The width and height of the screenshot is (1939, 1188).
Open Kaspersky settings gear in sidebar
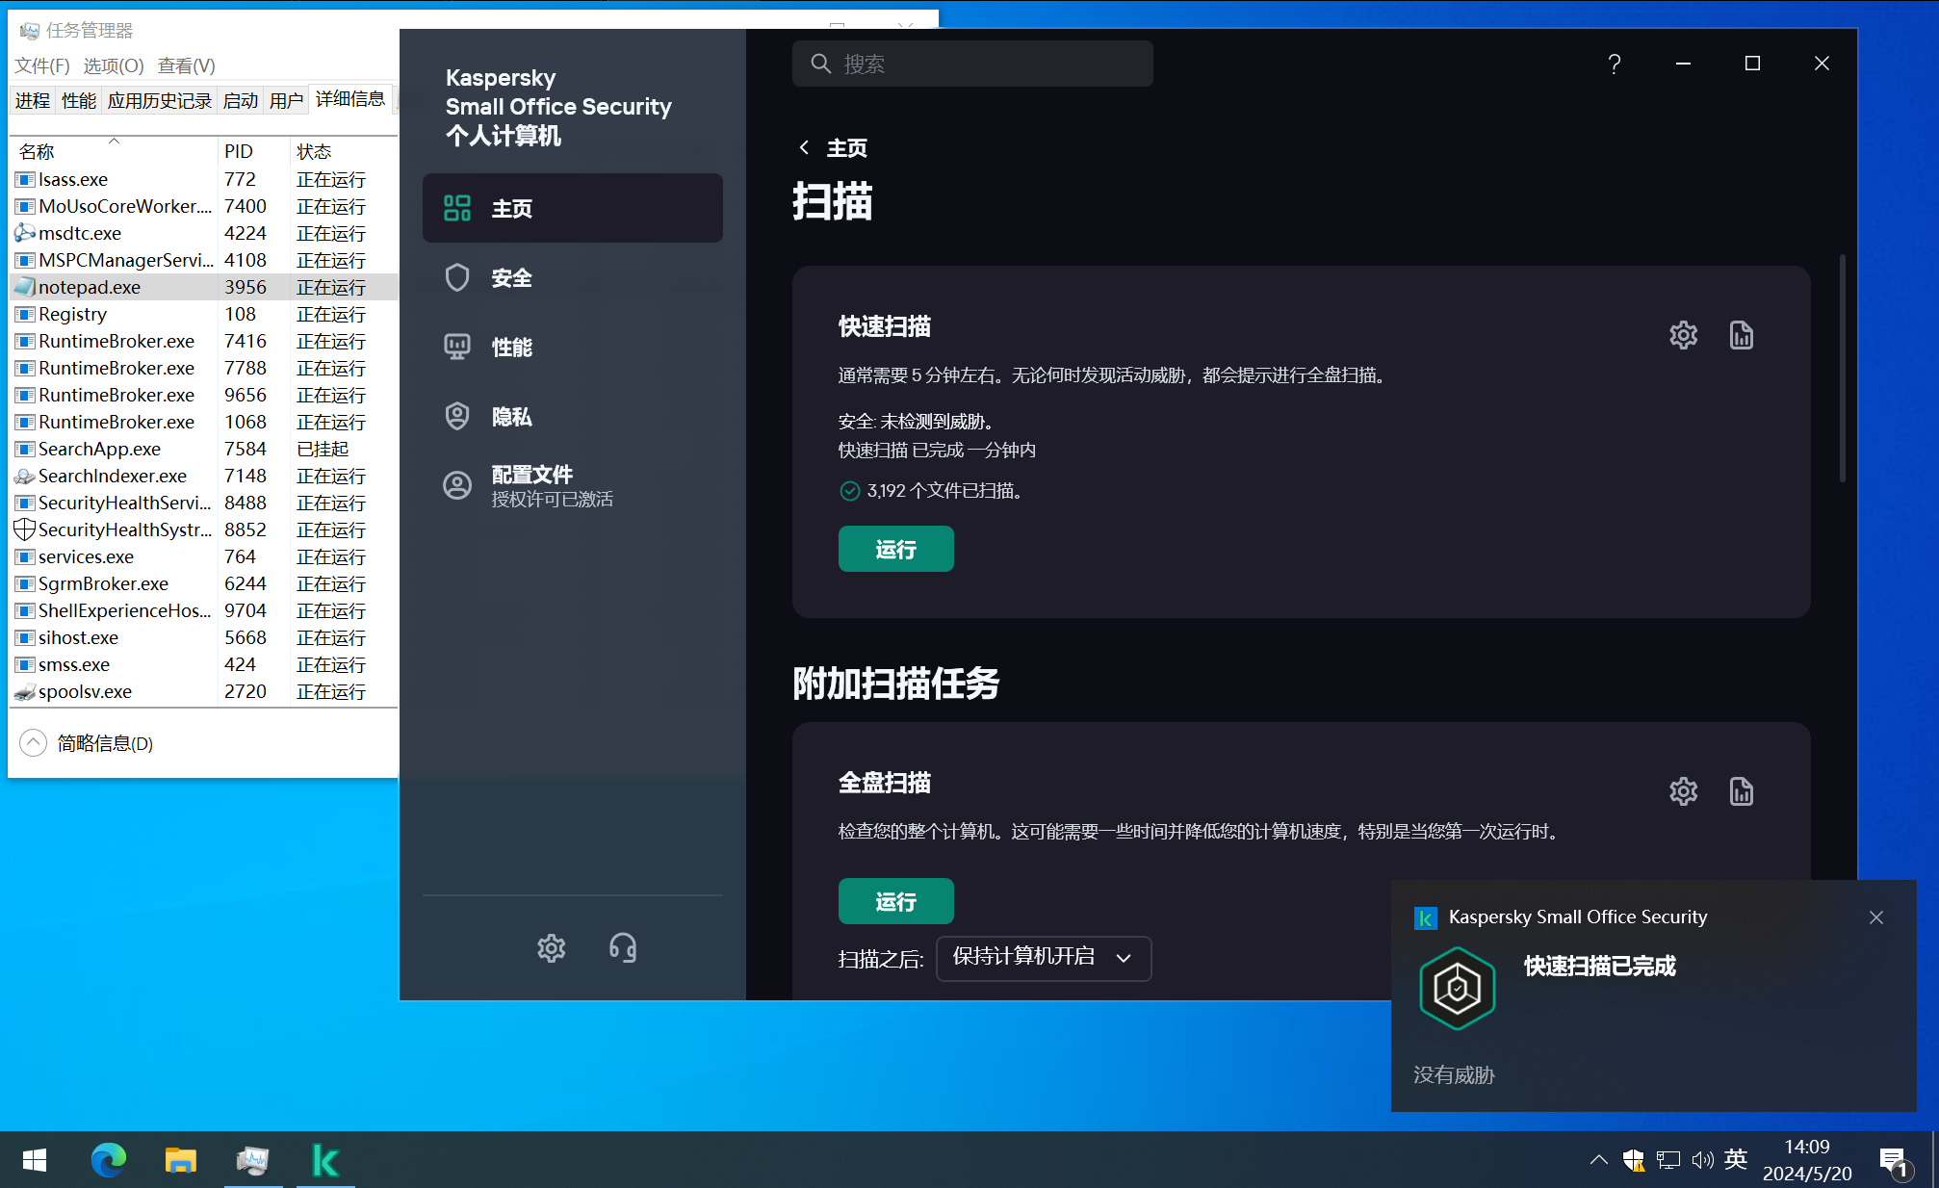pyautogui.click(x=551, y=948)
